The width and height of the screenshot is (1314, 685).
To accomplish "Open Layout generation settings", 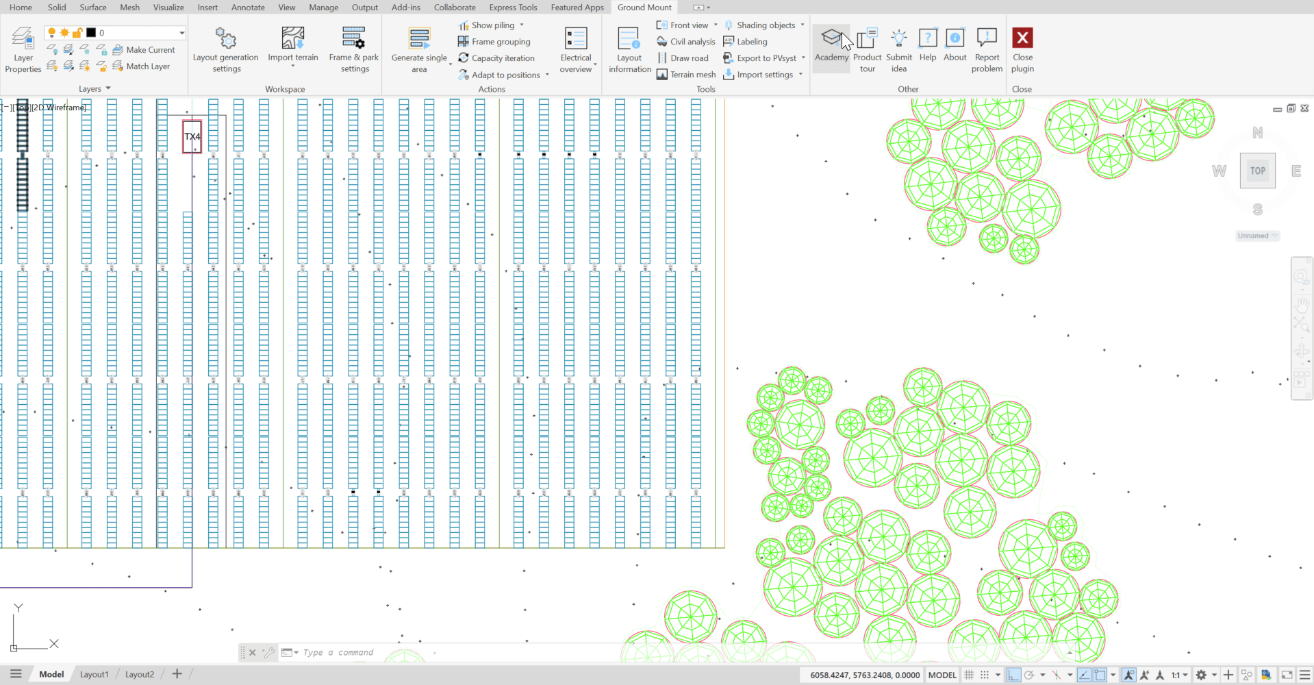I will [x=226, y=49].
